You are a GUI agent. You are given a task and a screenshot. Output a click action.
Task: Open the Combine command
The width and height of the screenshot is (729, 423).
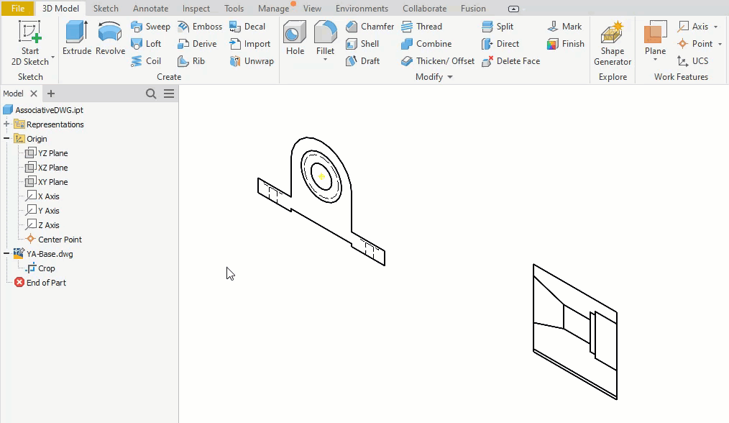pyautogui.click(x=426, y=44)
